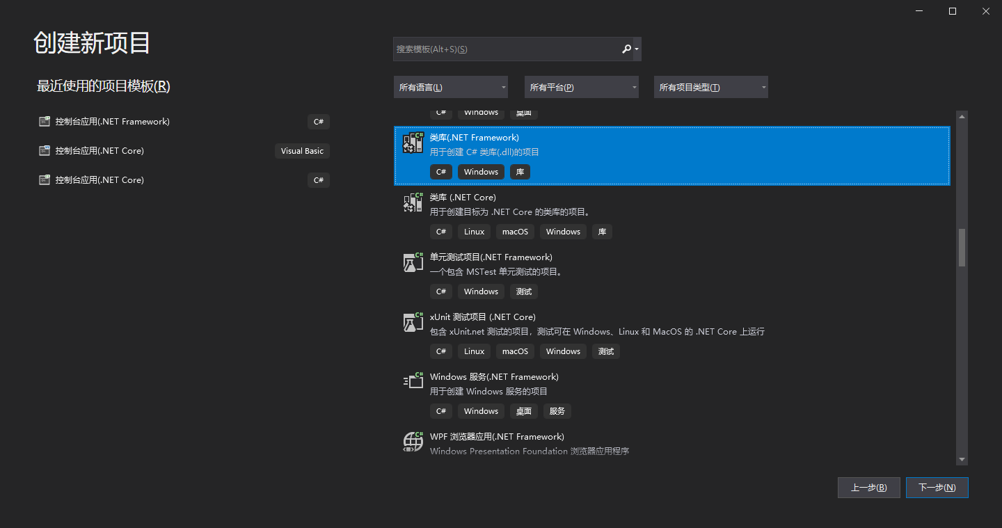The image size is (1002, 528).
Task: Select the Windows 服务(.NET Framework) template title
Action: coord(494,377)
